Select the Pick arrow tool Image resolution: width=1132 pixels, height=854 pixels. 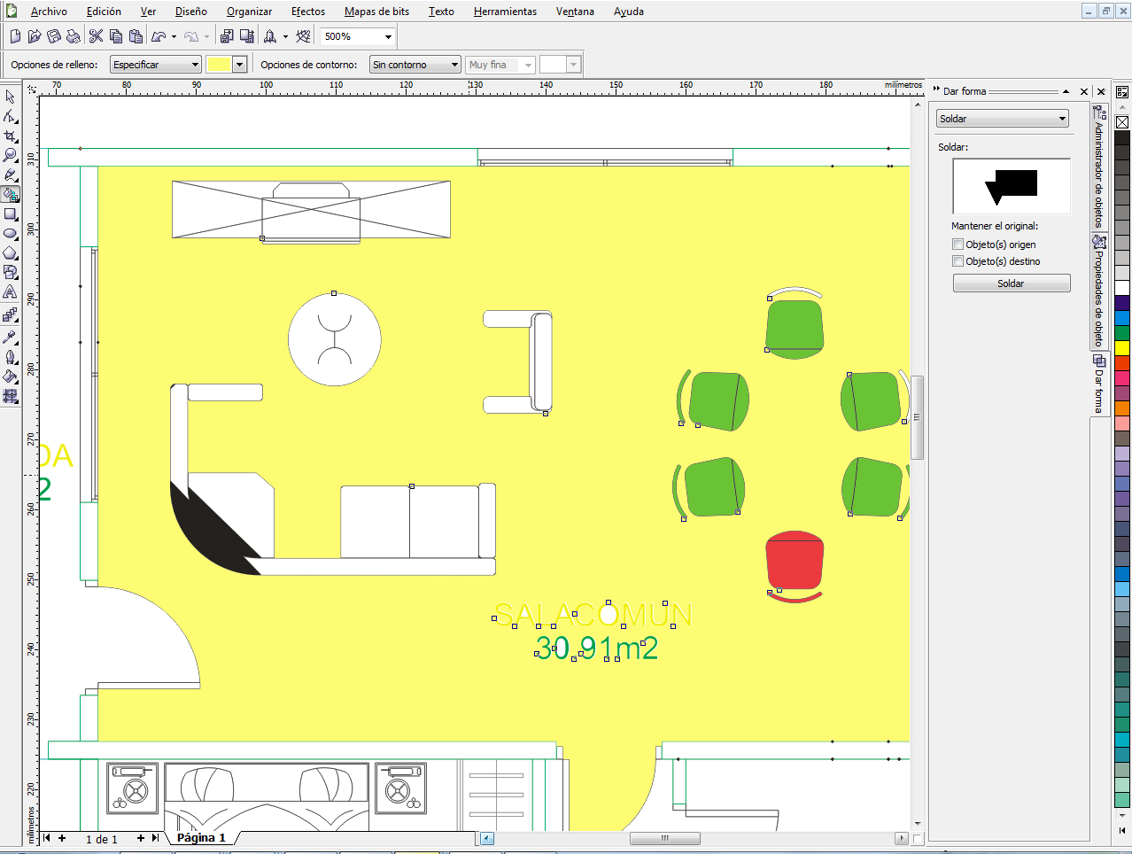coord(11,97)
